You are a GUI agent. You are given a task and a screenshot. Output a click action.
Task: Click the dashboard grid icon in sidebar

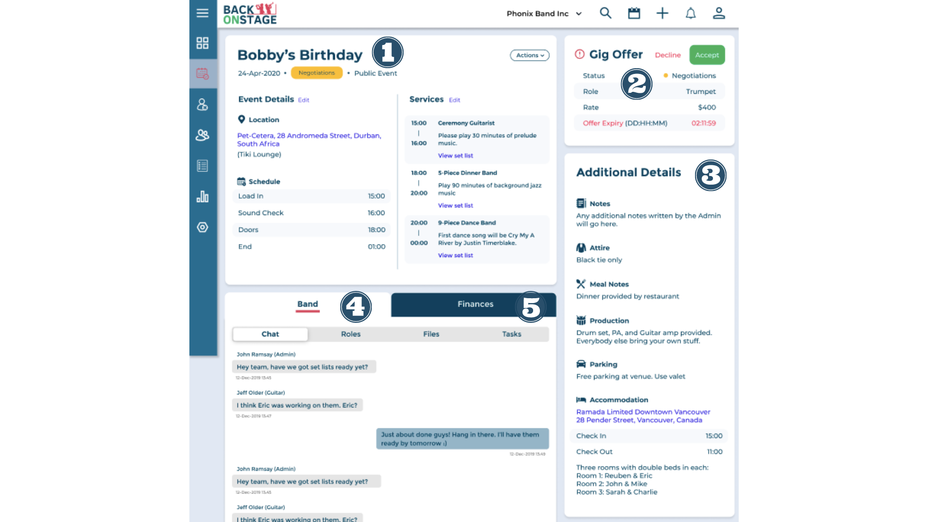203,43
